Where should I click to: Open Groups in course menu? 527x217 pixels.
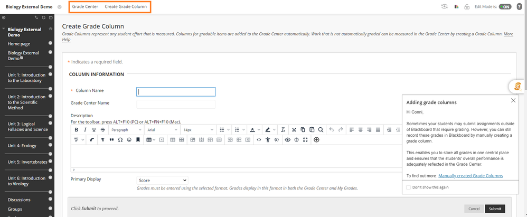[15, 209]
